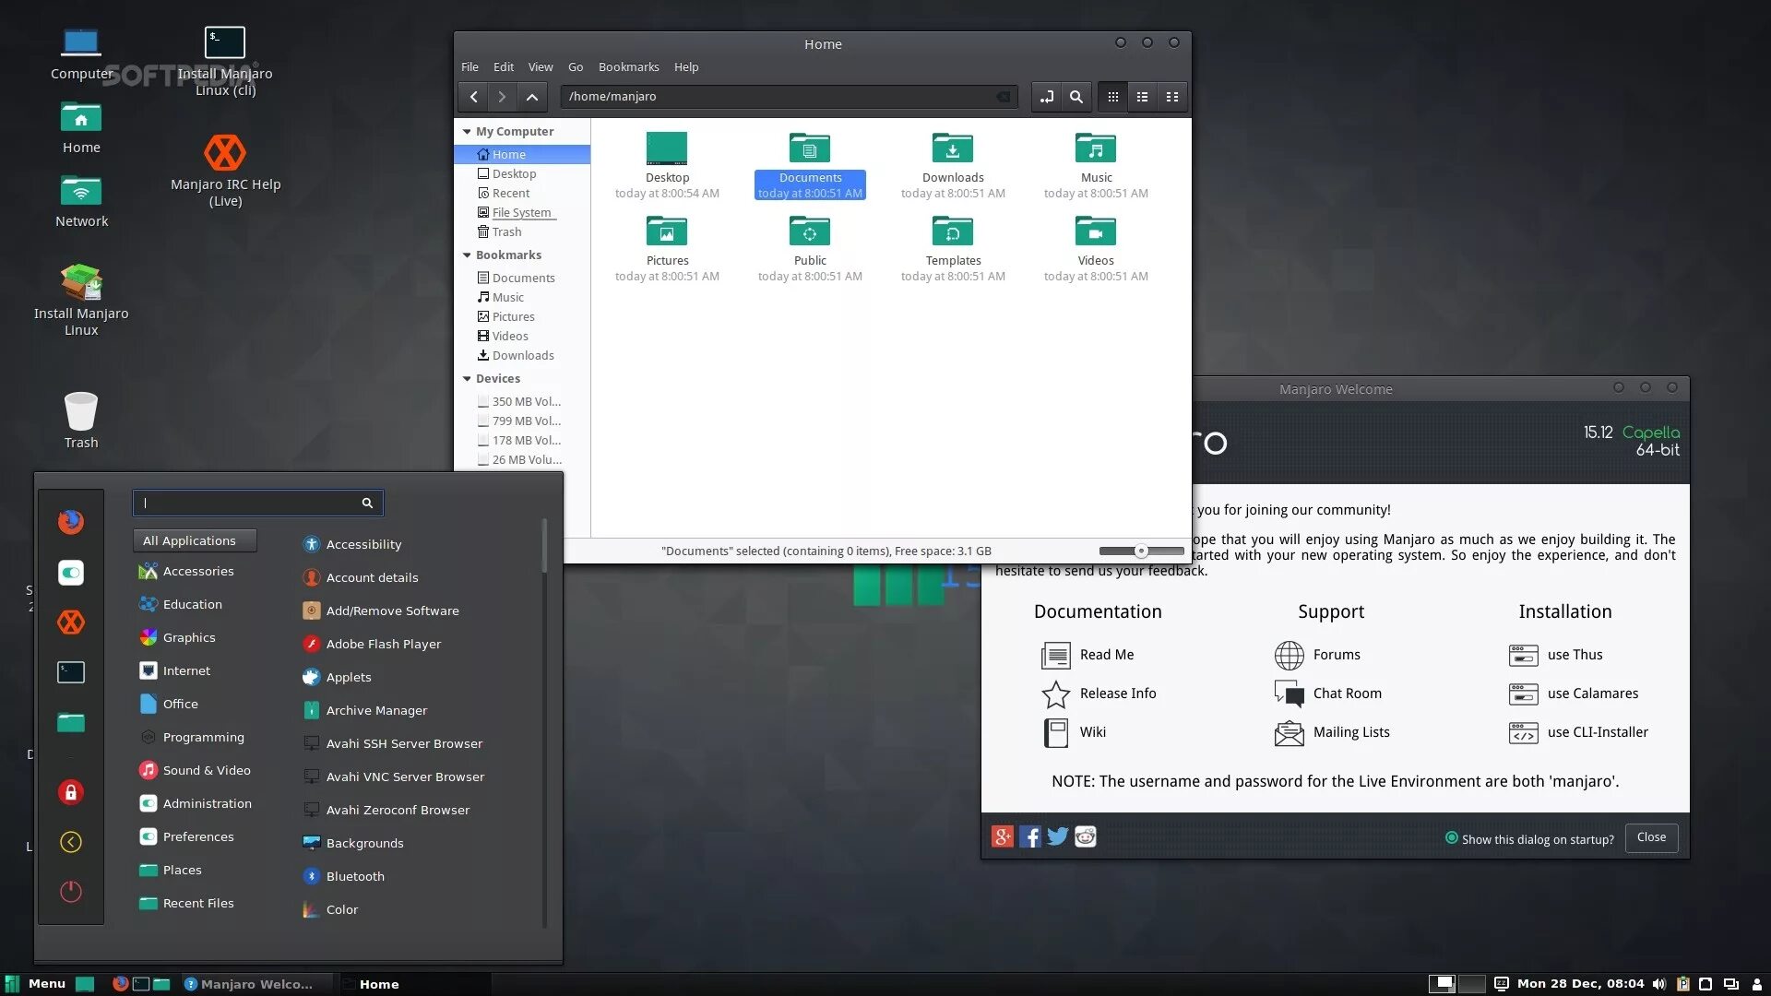Go up to parent folder

tap(532, 97)
